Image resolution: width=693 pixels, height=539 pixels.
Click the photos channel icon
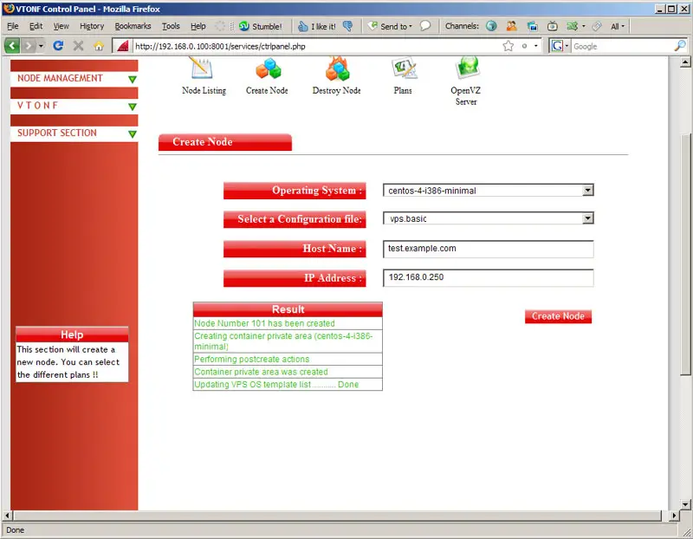point(532,27)
